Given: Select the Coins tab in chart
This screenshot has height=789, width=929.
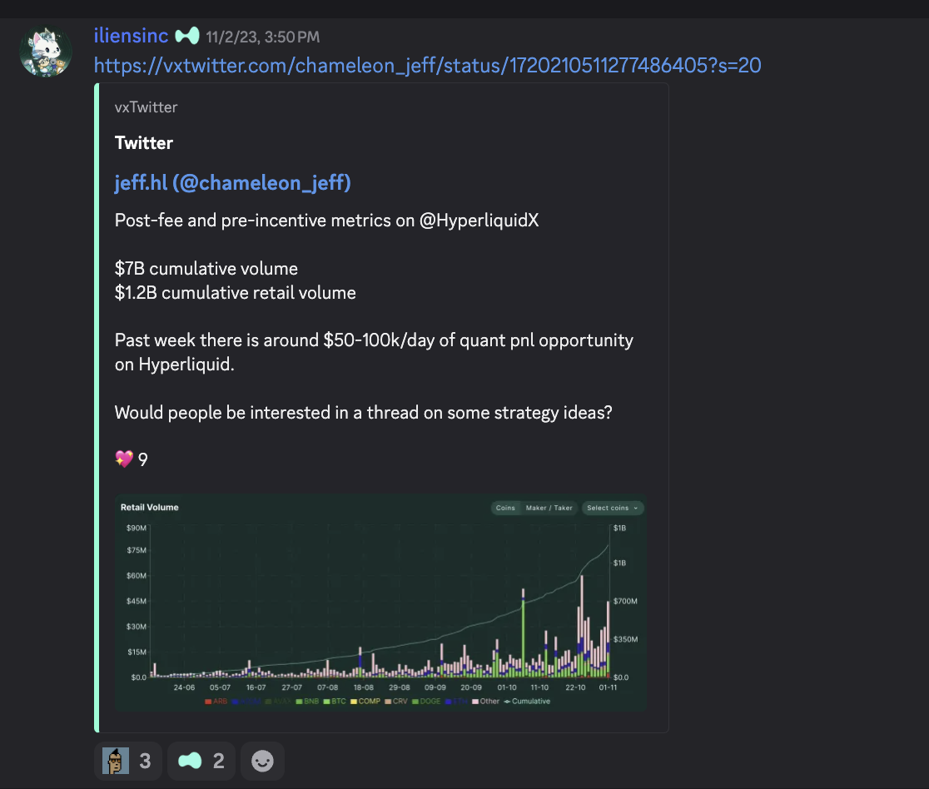Looking at the screenshot, I should tap(505, 508).
